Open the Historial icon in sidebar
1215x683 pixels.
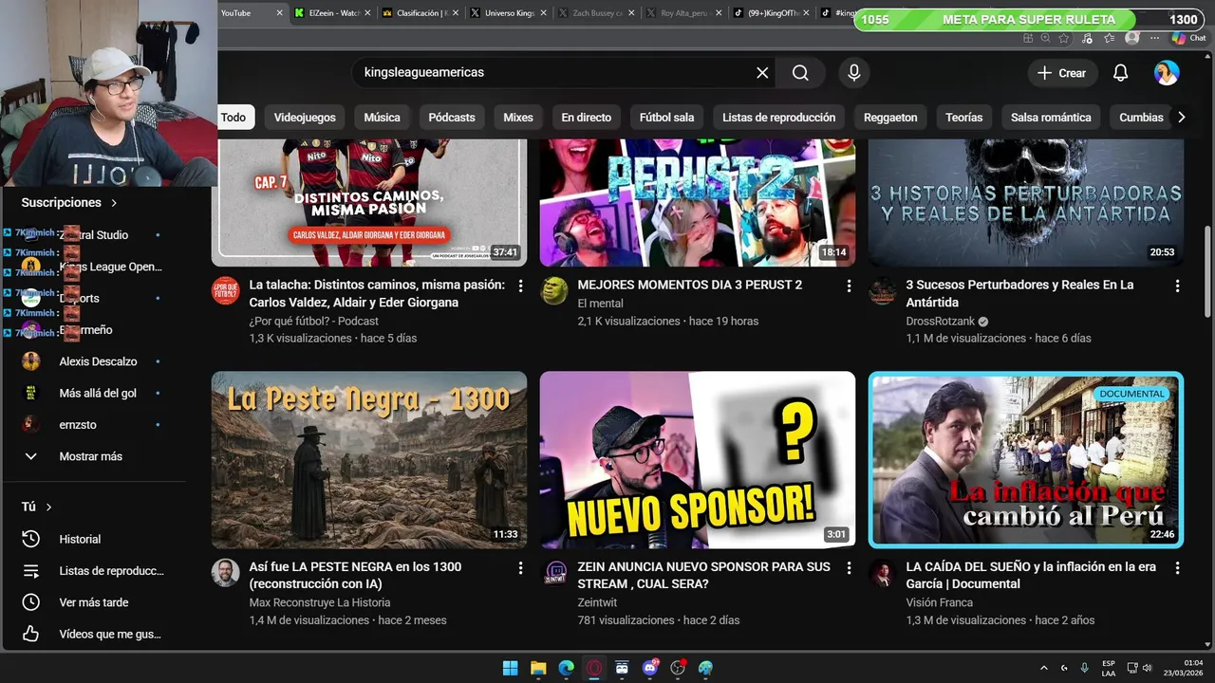click(31, 539)
